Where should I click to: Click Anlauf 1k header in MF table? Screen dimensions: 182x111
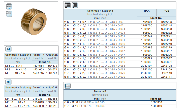[38, 87]
